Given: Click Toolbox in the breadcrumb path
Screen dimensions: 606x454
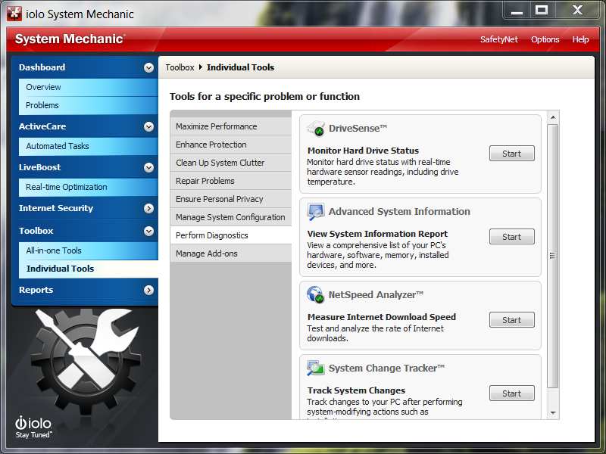Looking at the screenshot, I should pyautogui.click(x=180, y=67).
